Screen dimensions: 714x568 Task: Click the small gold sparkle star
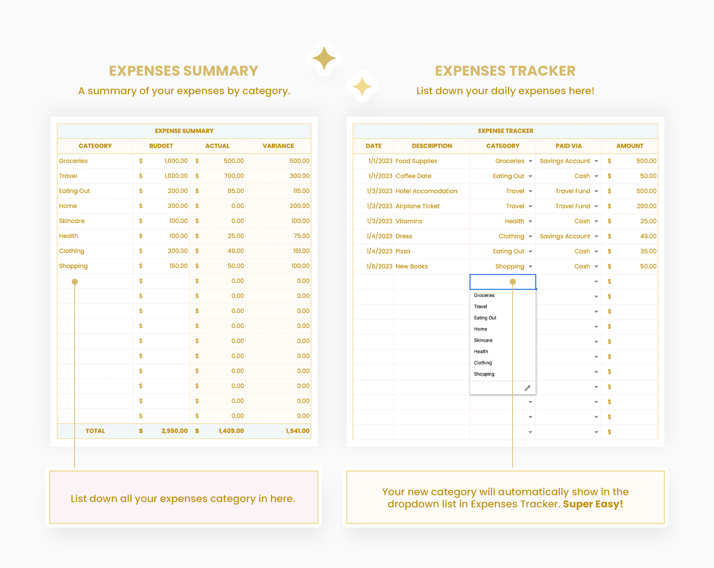pyautogui.click(x=362, y=86)
